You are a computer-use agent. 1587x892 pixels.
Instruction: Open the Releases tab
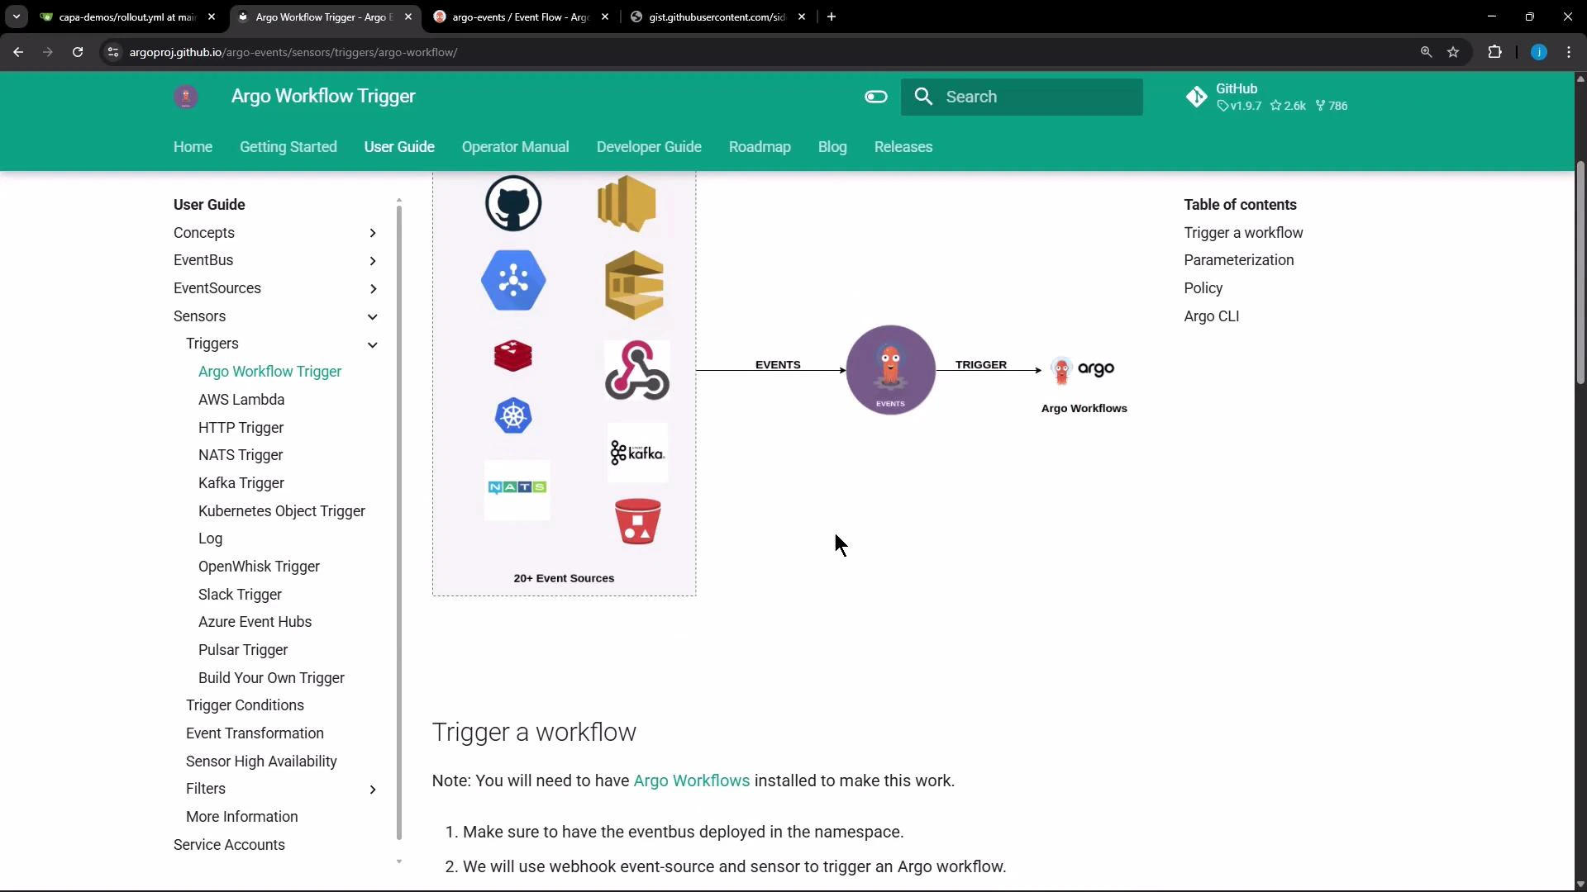(x=903, y=147)
